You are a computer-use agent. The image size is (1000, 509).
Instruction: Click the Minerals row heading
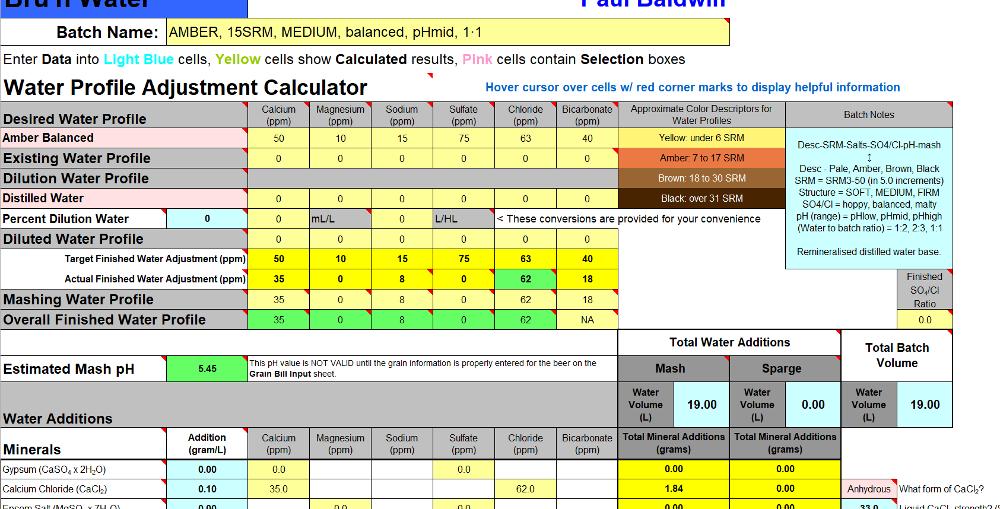coord(83,444)
